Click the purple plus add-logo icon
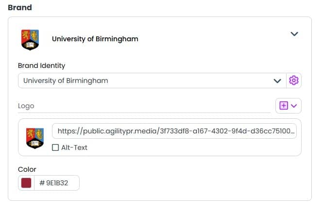322x211 pixels. (x=284, y=106)
